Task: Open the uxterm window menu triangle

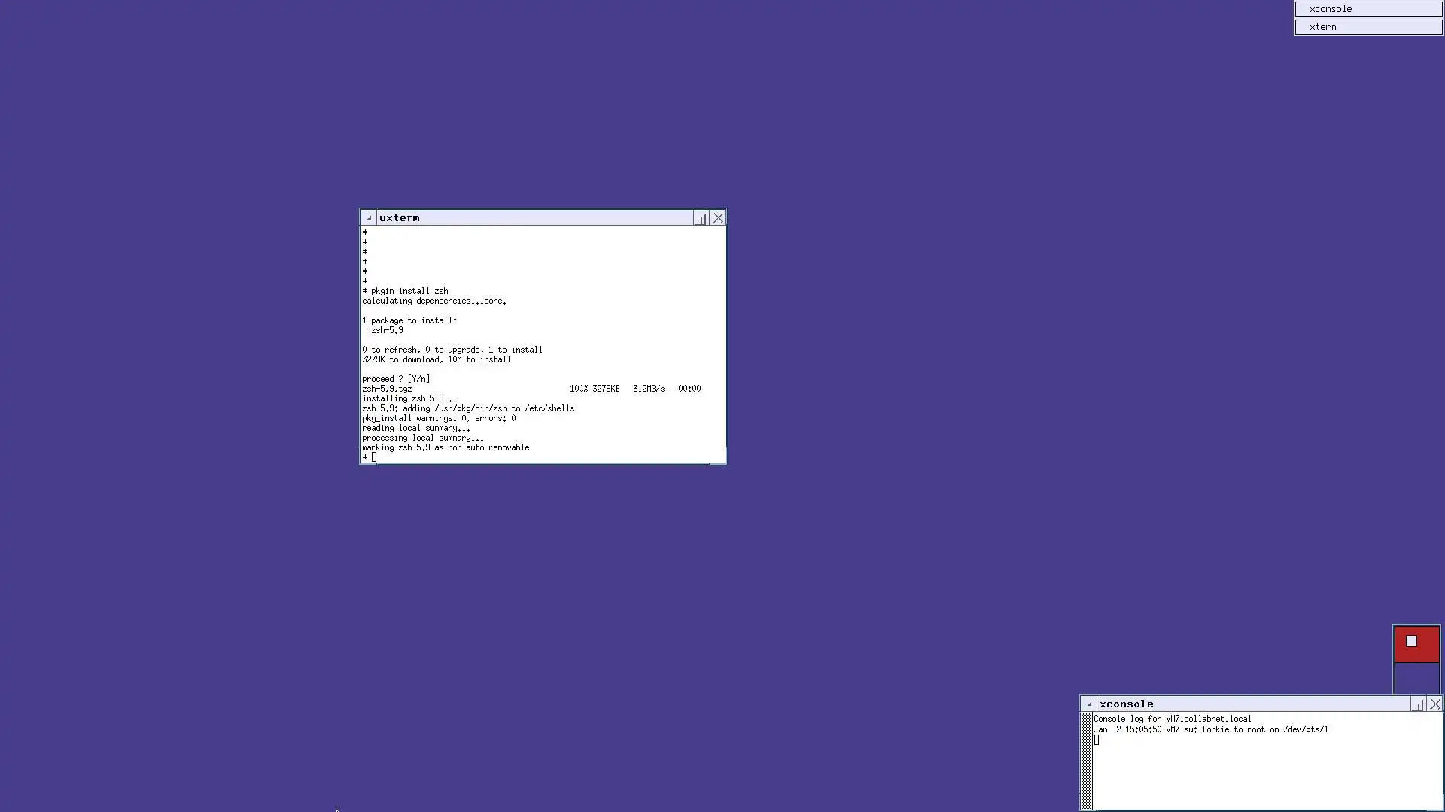Action: (369, 218)
